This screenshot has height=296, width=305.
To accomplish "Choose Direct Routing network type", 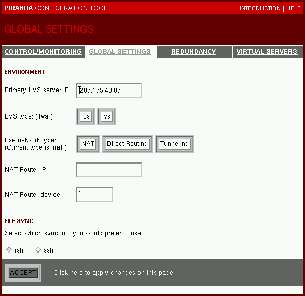I will (127, 144).
